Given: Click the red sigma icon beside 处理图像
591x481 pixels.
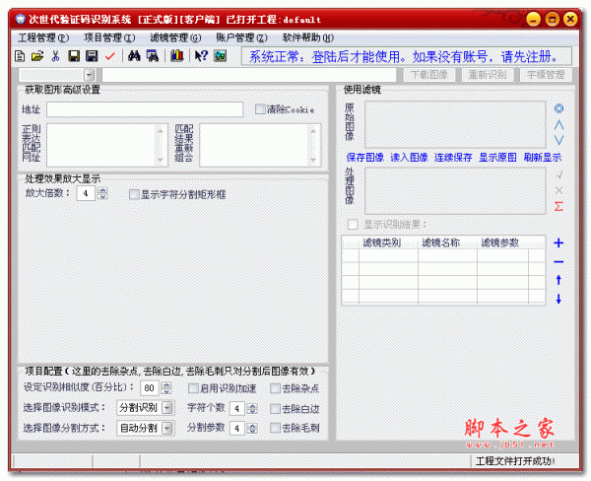Looking at the screenshot, I should click(558, 206).
